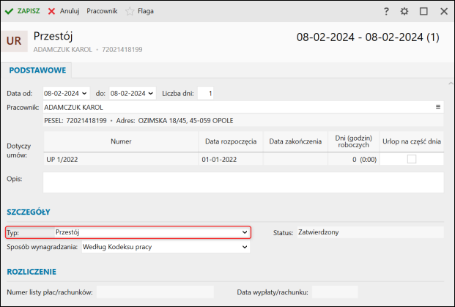Collapse the section with the scroll-up chevron
This screenshot has height=307, width=455.
click(x=451, y=84)
